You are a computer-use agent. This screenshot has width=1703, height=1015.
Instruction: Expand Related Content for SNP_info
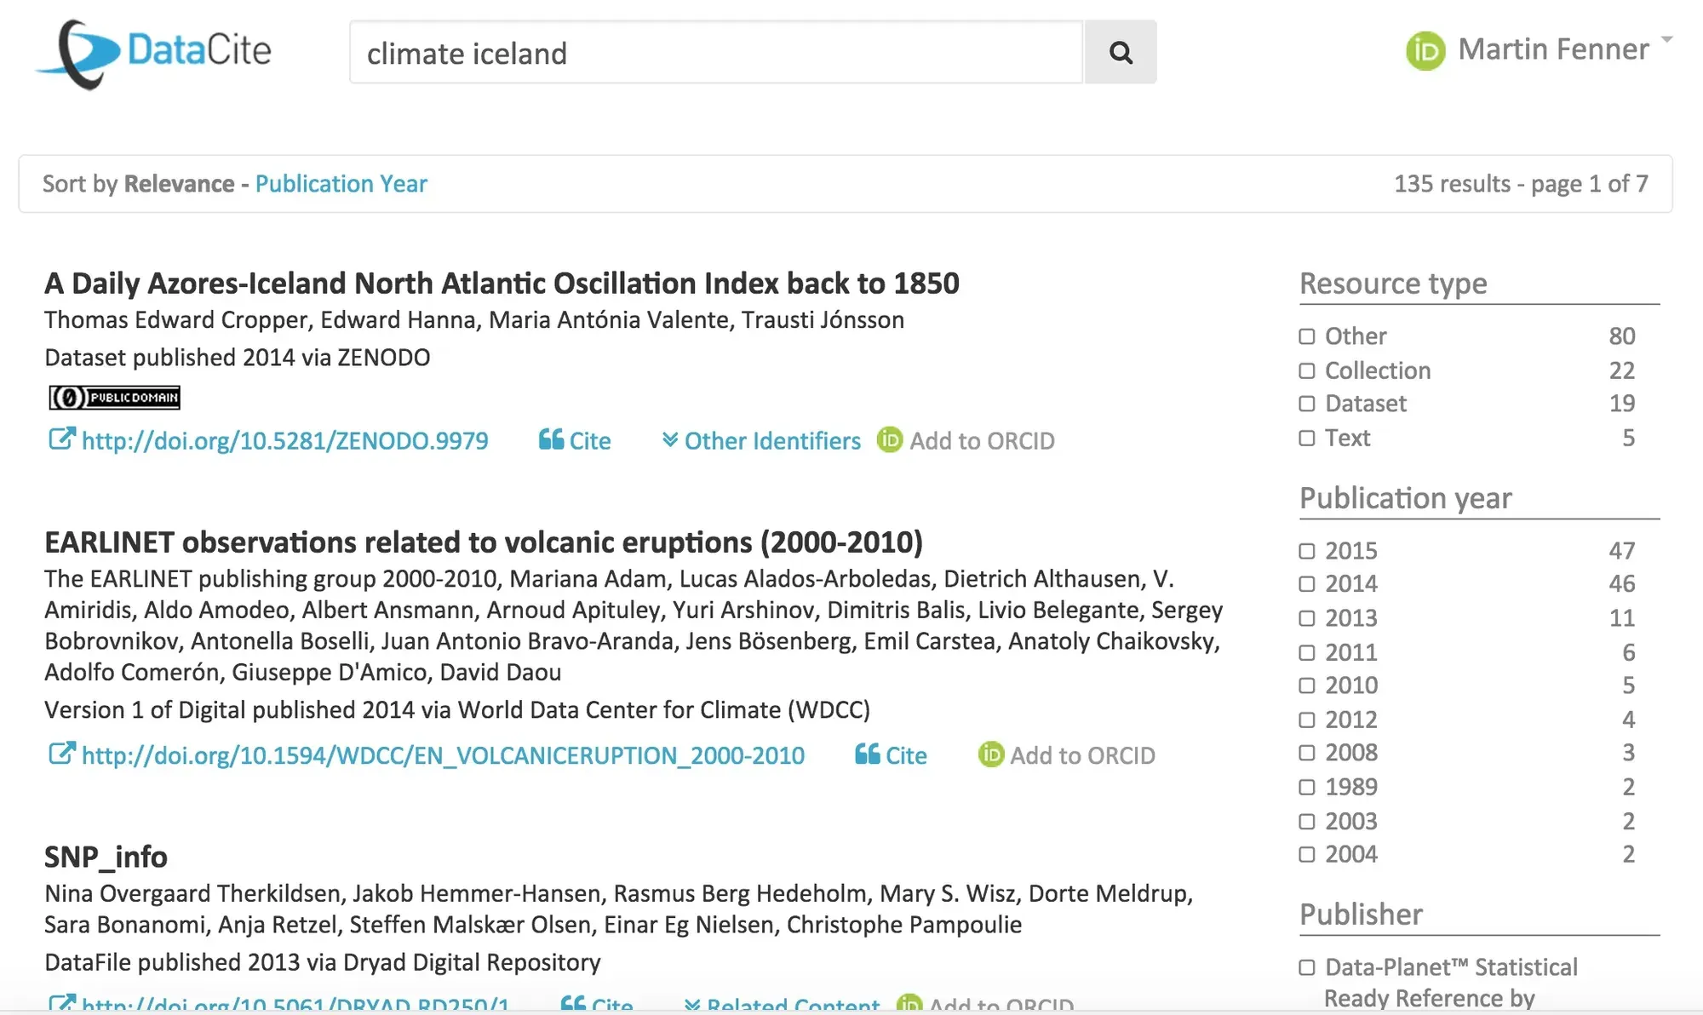coord(782,1006)
